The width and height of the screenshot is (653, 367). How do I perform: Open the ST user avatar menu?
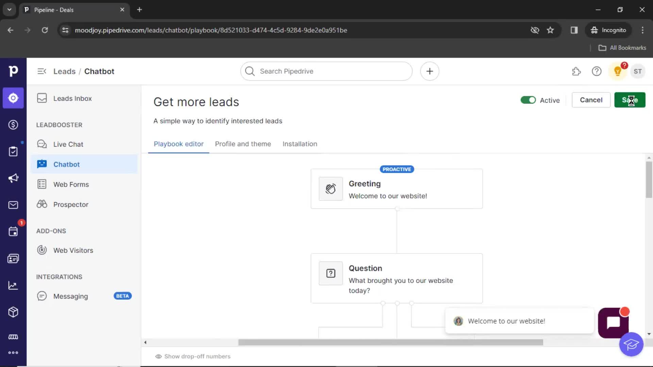[638, 71]
